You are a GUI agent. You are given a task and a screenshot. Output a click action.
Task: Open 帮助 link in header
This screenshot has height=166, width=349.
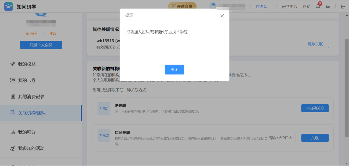[x=307, y=6]
